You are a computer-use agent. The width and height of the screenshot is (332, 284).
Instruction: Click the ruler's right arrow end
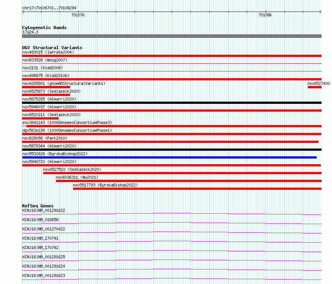coord(320,12)
